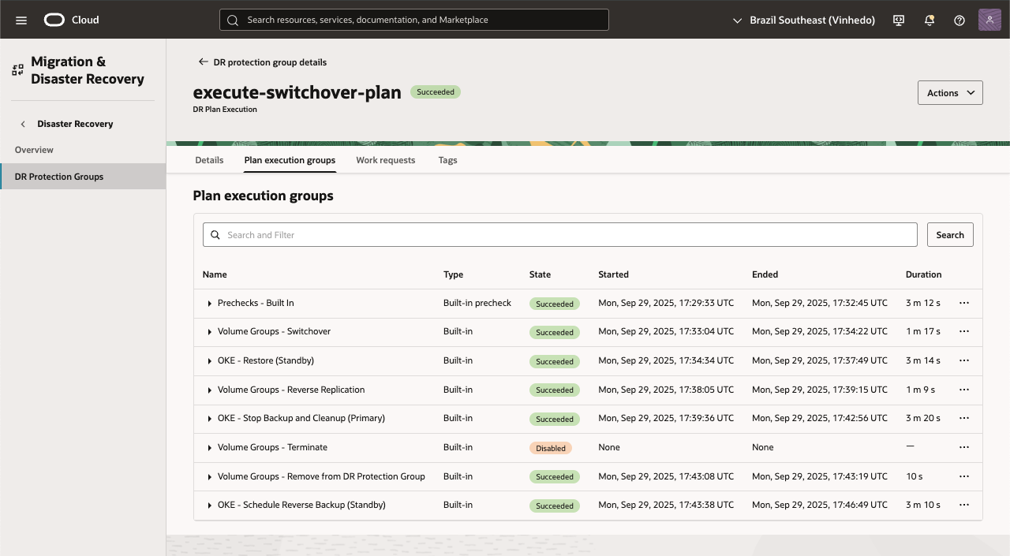Viewport: 1010px width, 556px height.
Task: Open the navigation hamburger menu
Action: [21, 20]
